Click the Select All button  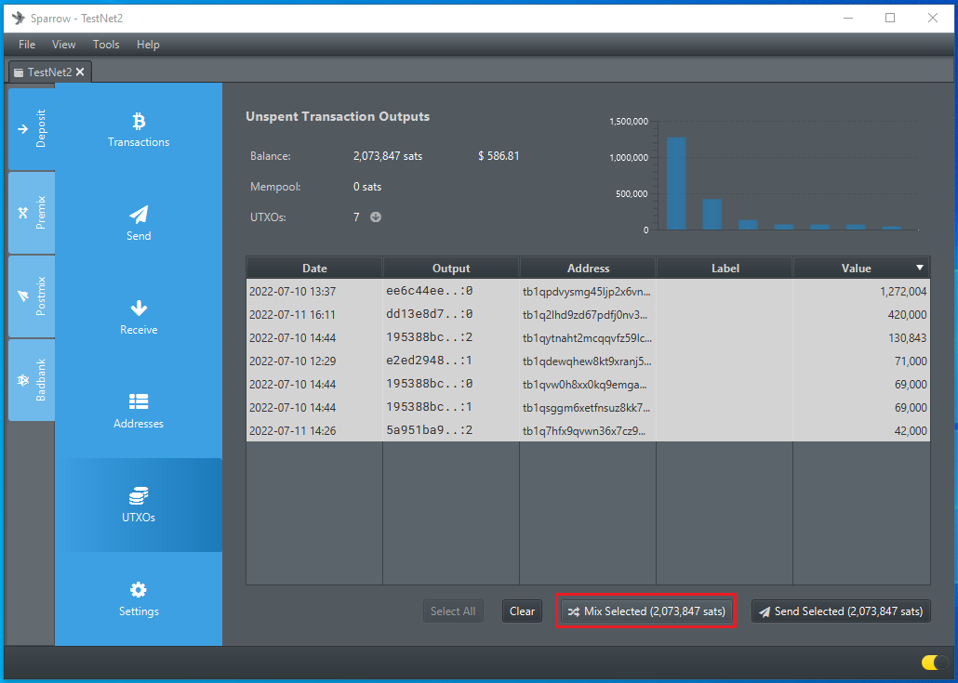(453, 611)
